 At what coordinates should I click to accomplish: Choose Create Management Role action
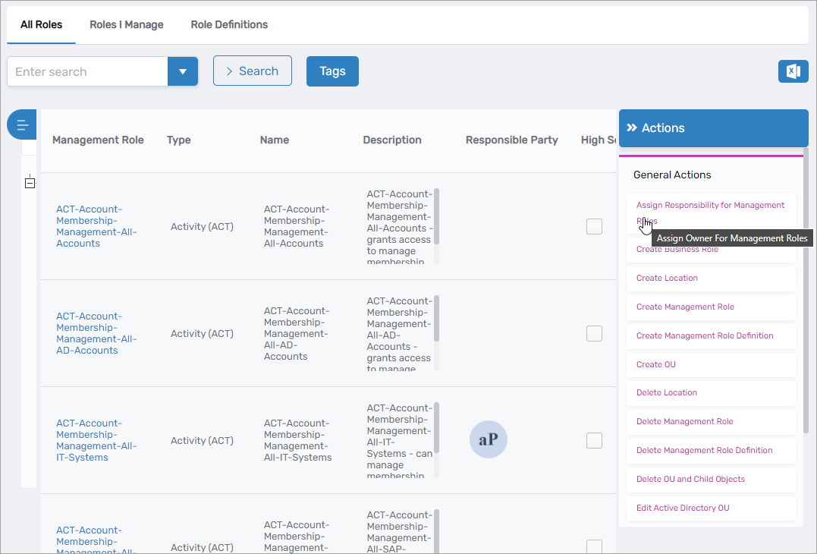pos(685,307)
